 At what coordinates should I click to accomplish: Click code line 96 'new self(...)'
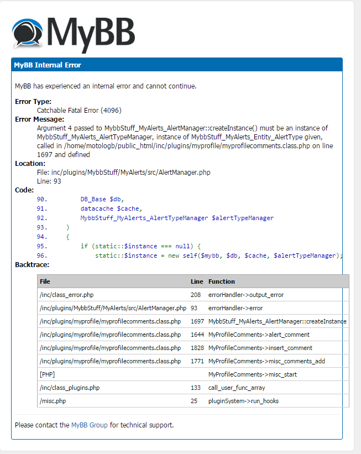pyautogui.click(x=218, y=255)
